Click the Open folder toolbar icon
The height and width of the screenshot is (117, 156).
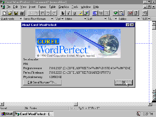[x=10, y=13]
